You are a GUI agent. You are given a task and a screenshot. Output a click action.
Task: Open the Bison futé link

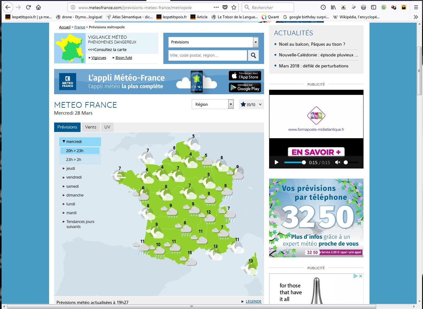point(124,58)
